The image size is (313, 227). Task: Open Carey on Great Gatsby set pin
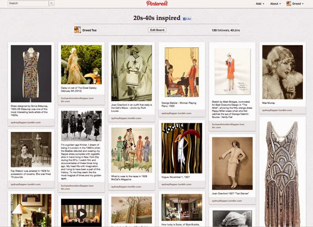(81, 64)
